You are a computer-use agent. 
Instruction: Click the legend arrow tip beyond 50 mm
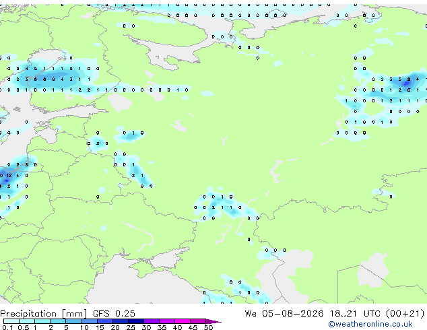[213, 321]
